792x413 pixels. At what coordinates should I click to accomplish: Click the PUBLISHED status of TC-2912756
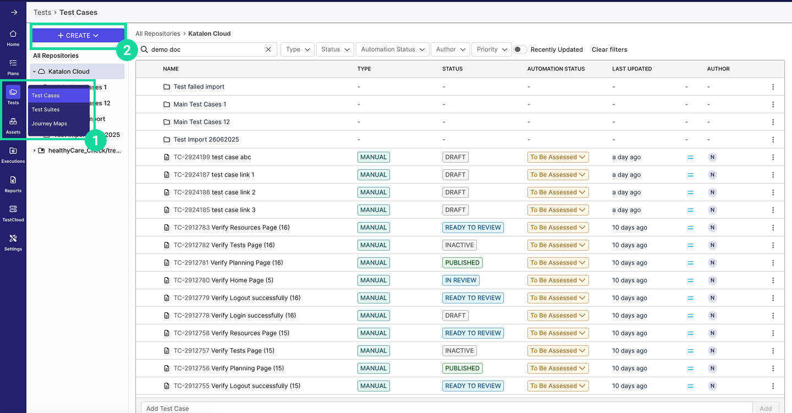(x=463, y=368)
